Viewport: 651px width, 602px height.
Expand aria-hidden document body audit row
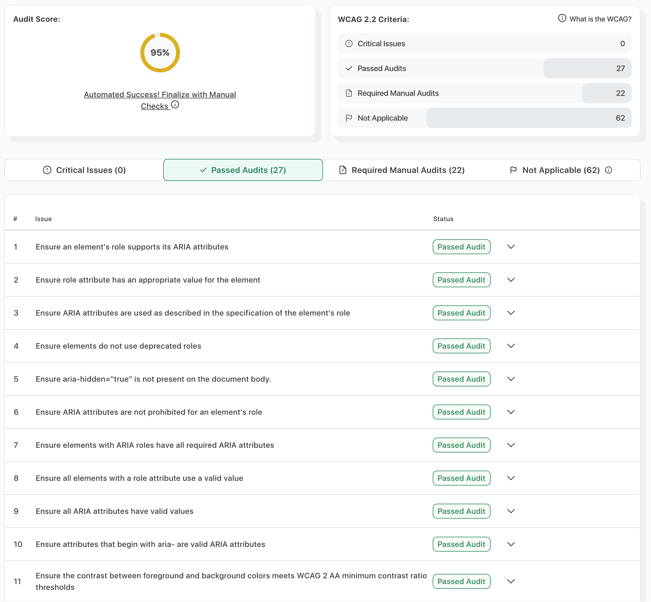(x=511, y=379)
